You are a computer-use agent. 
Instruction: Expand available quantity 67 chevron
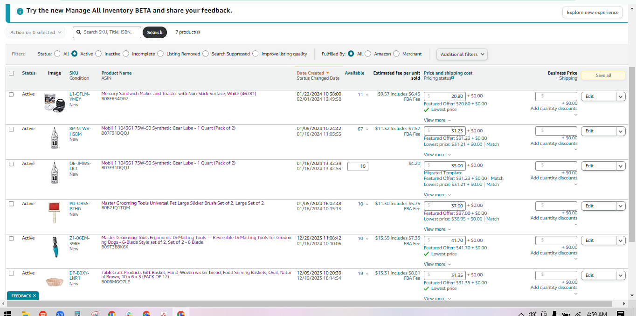(x=366, y=129)
